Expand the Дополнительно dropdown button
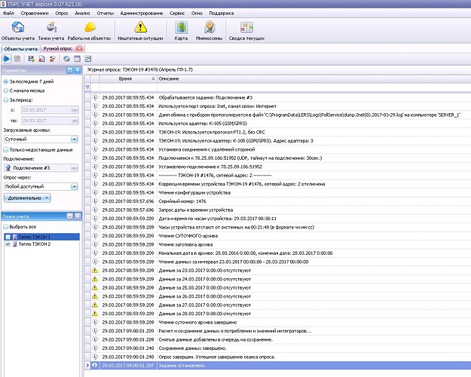Viewport: 471px width, 377px height. point(27,198)
